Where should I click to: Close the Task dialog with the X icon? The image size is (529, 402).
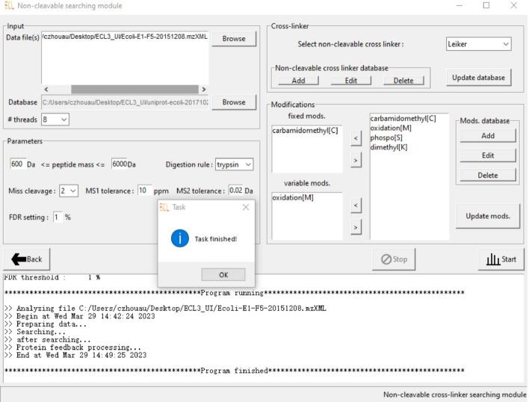246,207
